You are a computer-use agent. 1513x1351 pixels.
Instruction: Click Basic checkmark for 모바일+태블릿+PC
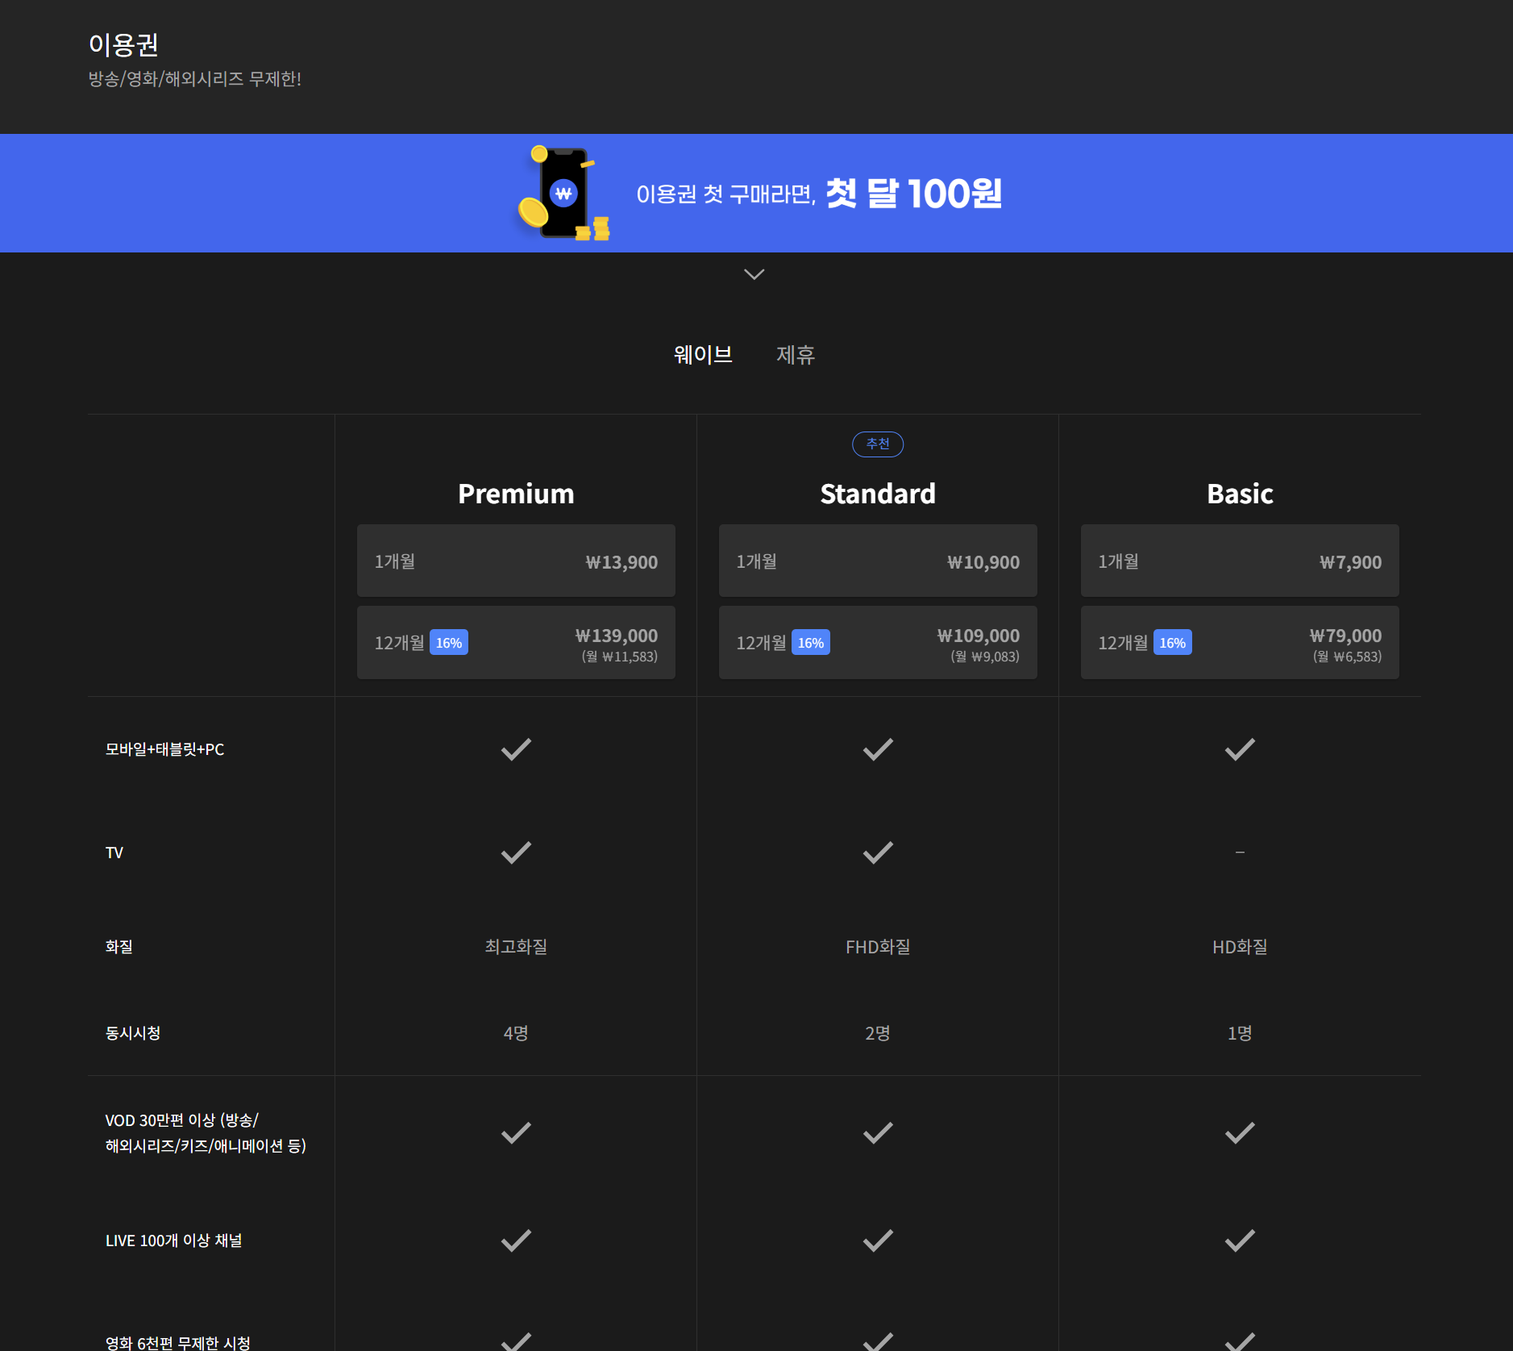pyautogui.click(x=1240, y=749)
